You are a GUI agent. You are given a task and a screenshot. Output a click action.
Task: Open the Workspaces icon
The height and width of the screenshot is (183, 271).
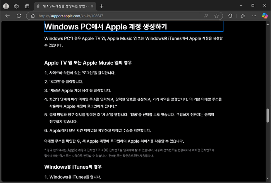16,6
